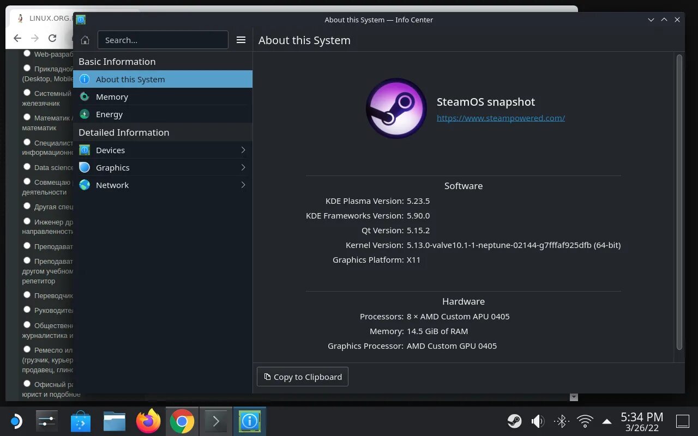Select the Прикладной radio option

pyautogui.click(x=27, y=68)
